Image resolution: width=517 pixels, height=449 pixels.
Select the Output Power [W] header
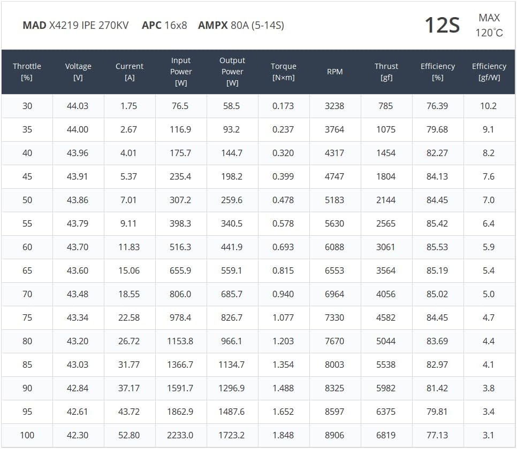point(232,72)
